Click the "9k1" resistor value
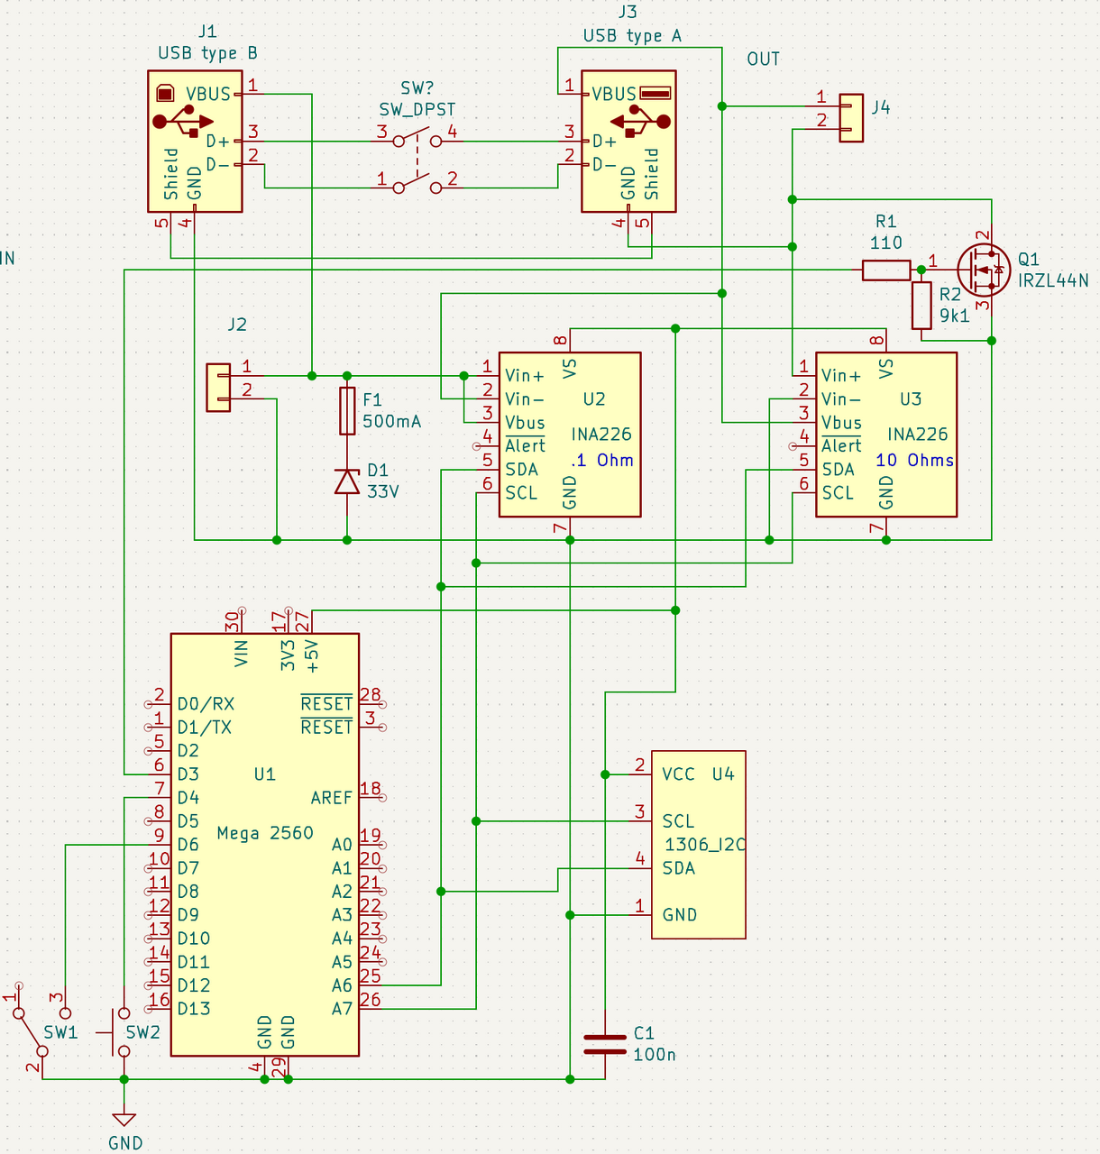Viewport: 1100px width, 1154px height. (955, 316)
